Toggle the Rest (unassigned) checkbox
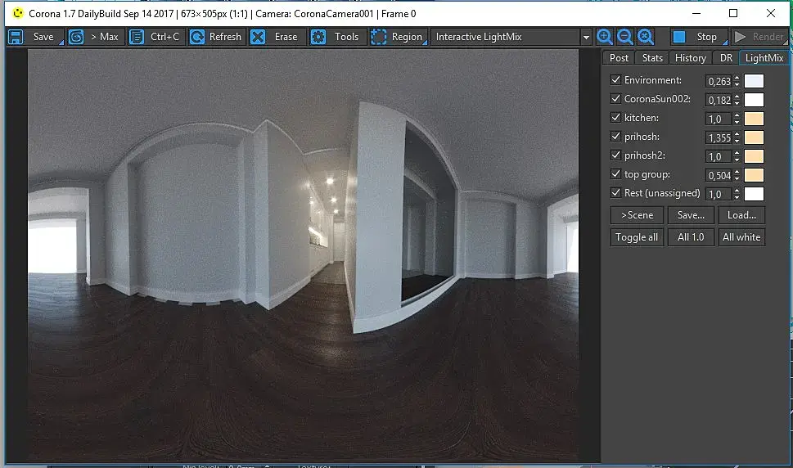The image size is (793, 468). [x=615, y=192]
